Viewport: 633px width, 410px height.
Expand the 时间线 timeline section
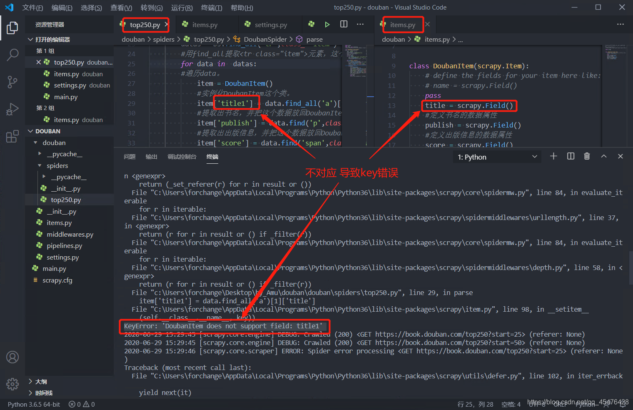pos(69,393)
